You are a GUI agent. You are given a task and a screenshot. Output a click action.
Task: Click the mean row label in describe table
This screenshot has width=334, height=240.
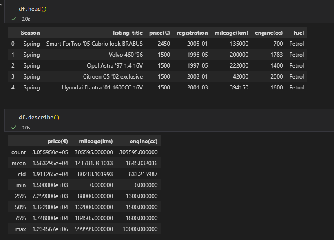click(19, 163)
